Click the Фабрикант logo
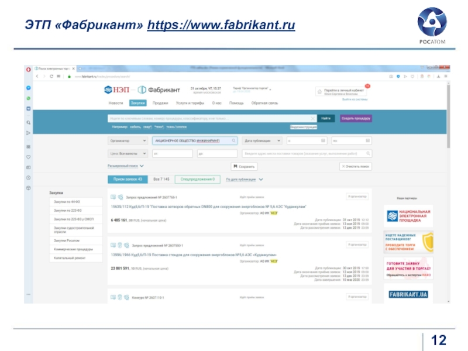This screenshot has width=468, height=351. pyautogui.click(x=159, y=90)
